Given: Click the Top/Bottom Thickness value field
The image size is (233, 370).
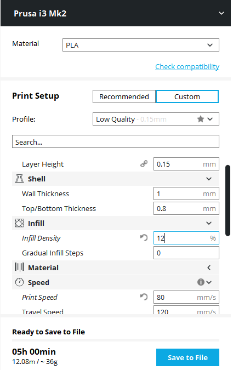Looking at the screenshot, I should (x=186, y=208).
